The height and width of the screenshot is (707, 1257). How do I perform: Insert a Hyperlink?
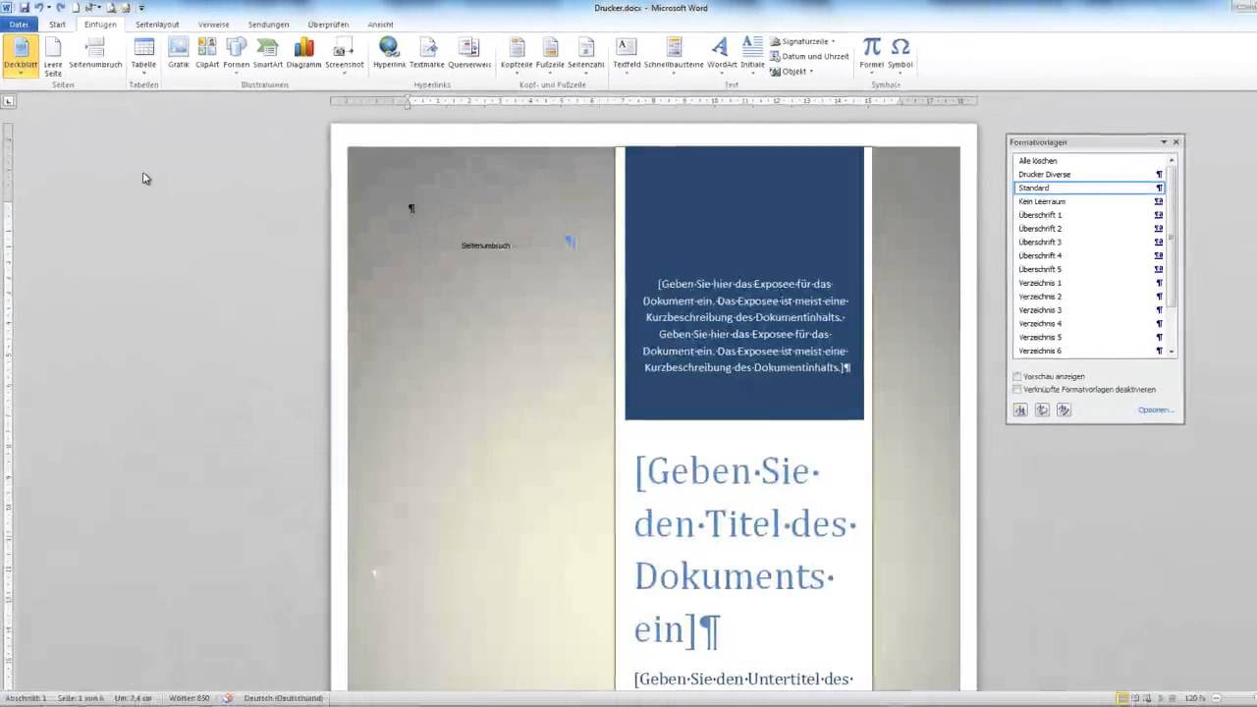click(x=389, y=53)
